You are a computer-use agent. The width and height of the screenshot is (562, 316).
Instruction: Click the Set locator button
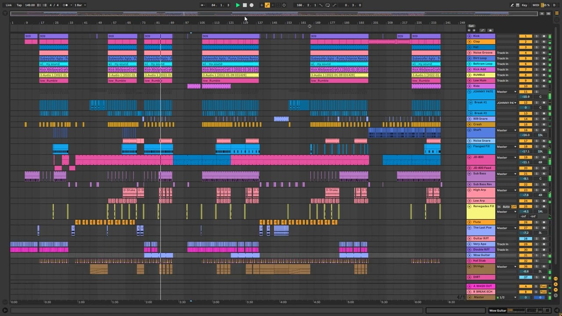[471, 26]
